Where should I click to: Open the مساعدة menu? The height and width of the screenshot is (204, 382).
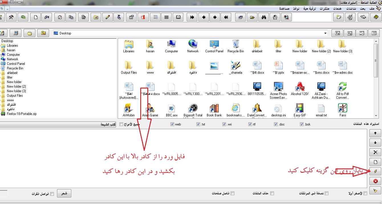click(x=284, y=9)
